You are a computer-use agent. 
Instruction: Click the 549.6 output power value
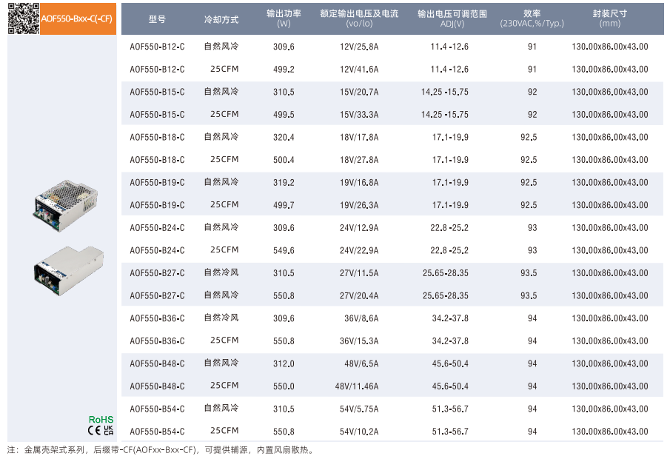click(284, 250)
